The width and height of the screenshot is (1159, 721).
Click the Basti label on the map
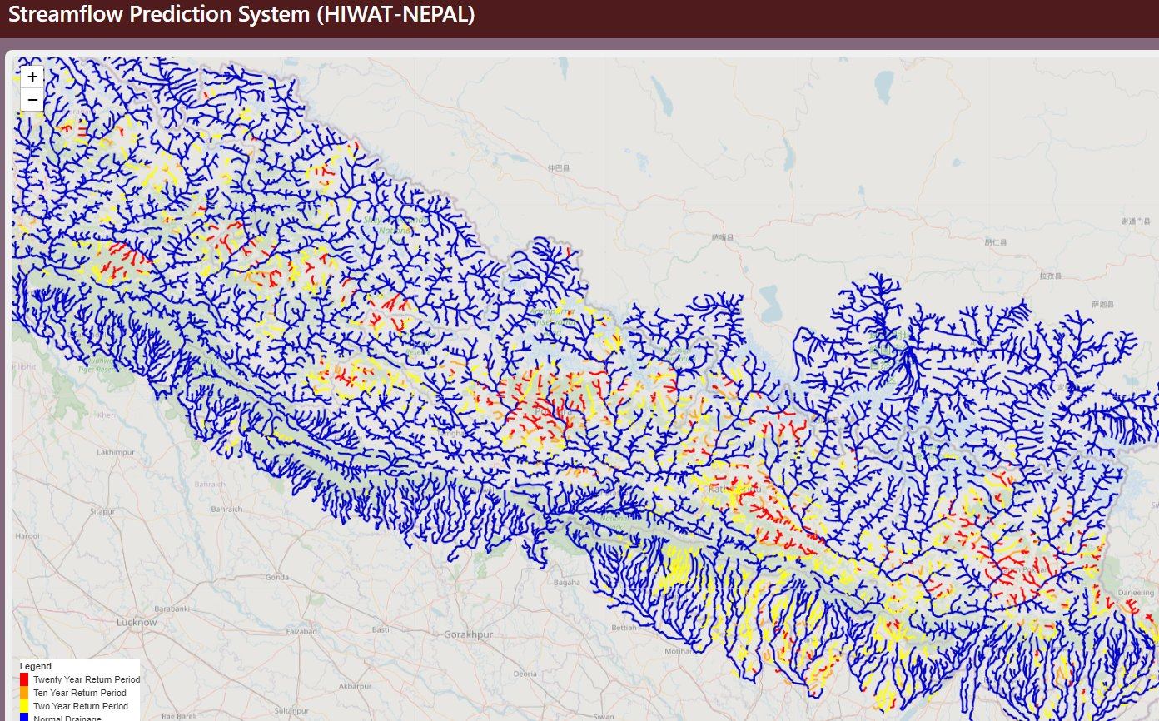click(x=381, y=629)
